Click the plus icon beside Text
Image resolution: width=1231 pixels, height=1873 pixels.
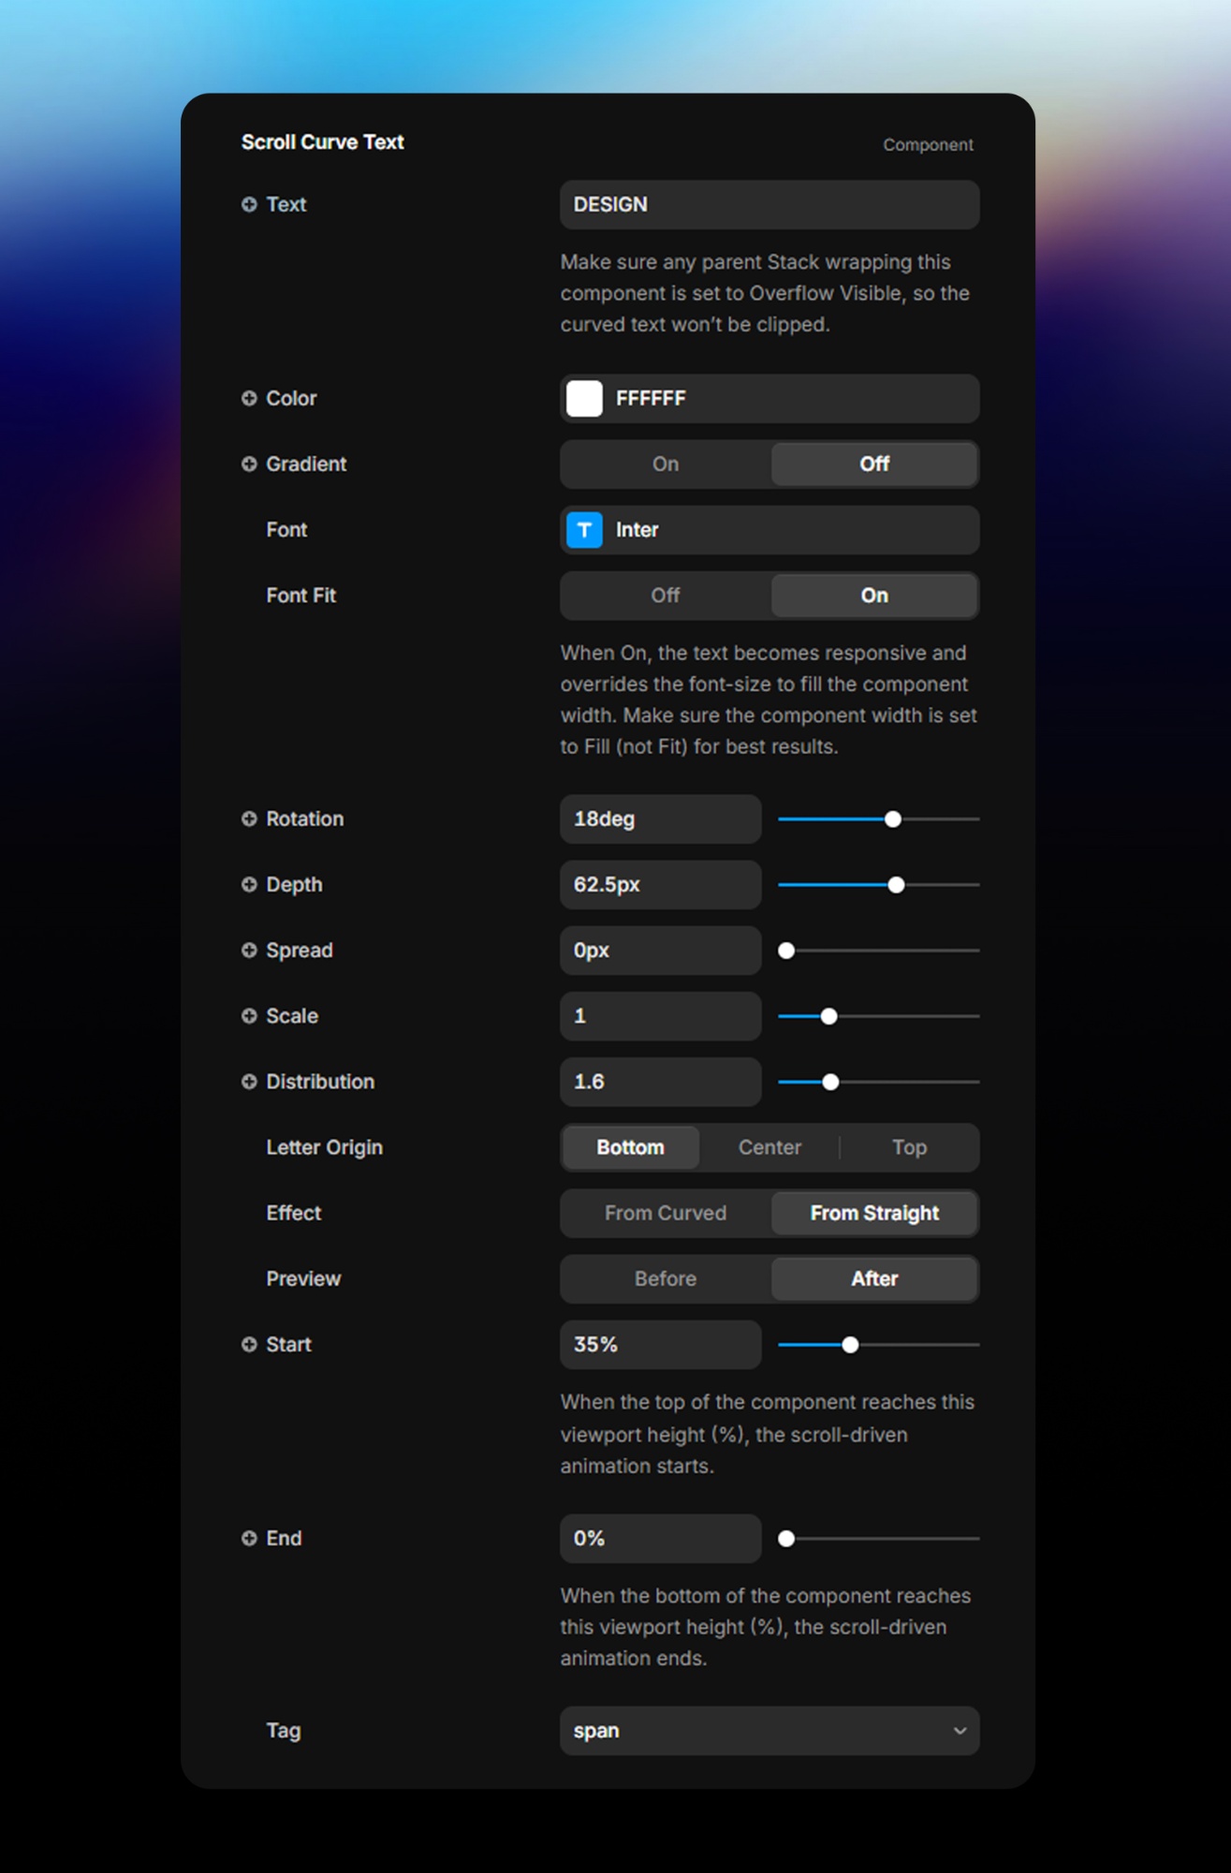coord(249,204)
